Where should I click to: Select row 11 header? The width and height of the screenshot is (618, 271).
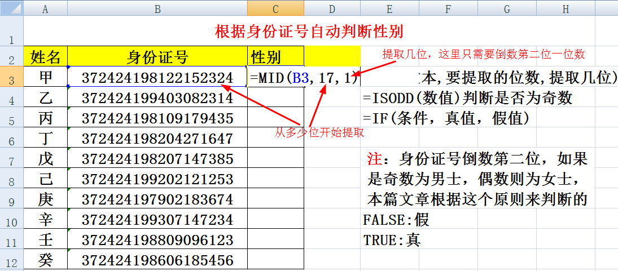(12, 239)
